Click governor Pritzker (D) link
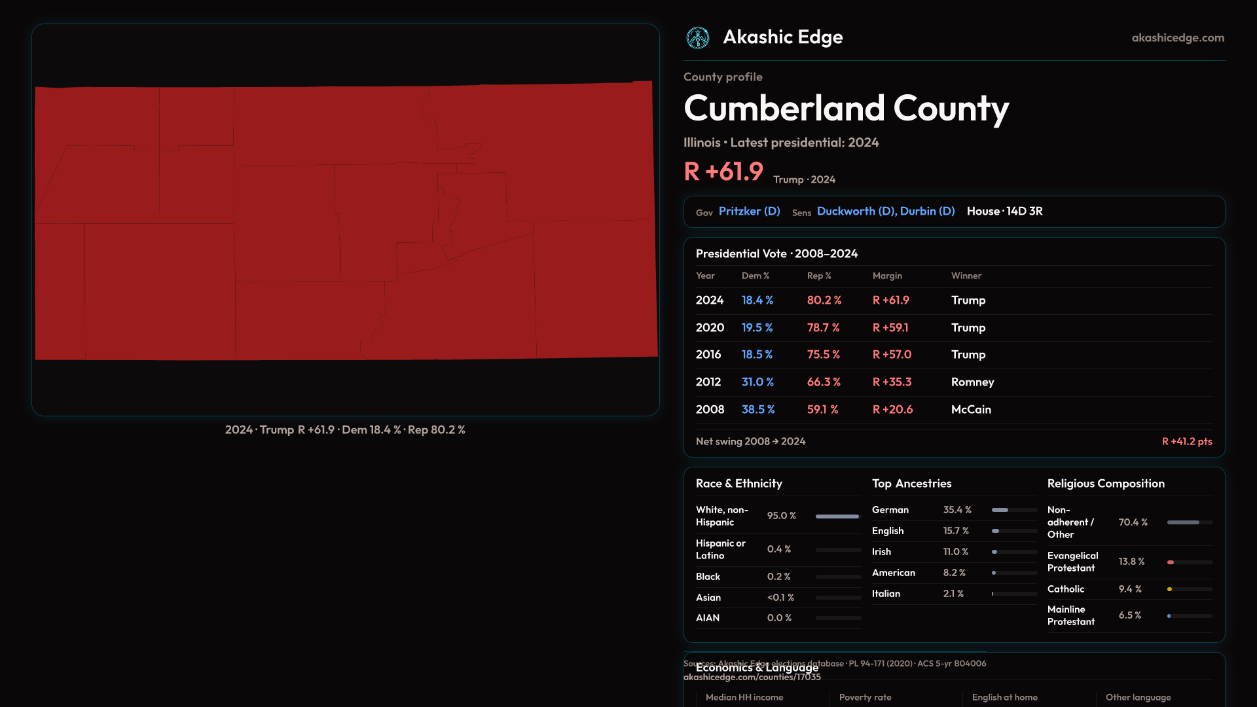This screenshot has height=707, width=1257. tap(749, 211)
